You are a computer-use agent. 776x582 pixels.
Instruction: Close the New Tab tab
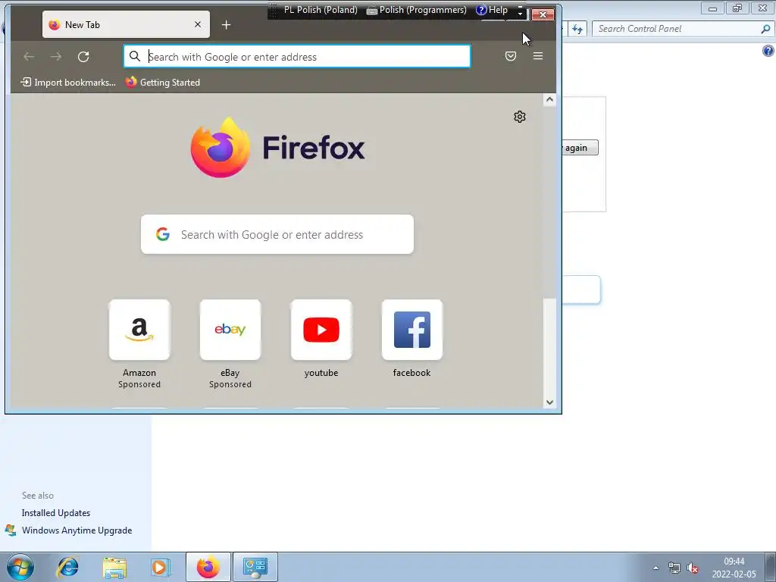(x=198, y=25)
